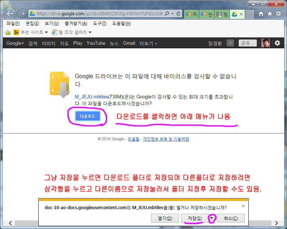Click the horizontal scrollbar right arrow
Image resolution: width=287 pixels, height=229 pixels.
coord(276,223)
